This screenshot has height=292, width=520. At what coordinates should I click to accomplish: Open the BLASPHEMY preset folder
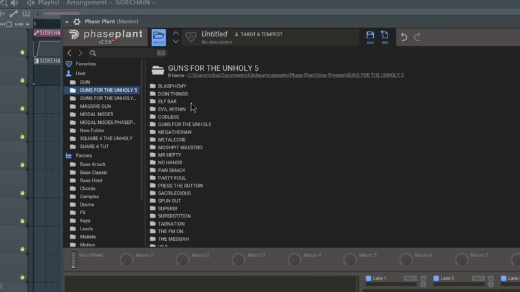pos(172,86)
